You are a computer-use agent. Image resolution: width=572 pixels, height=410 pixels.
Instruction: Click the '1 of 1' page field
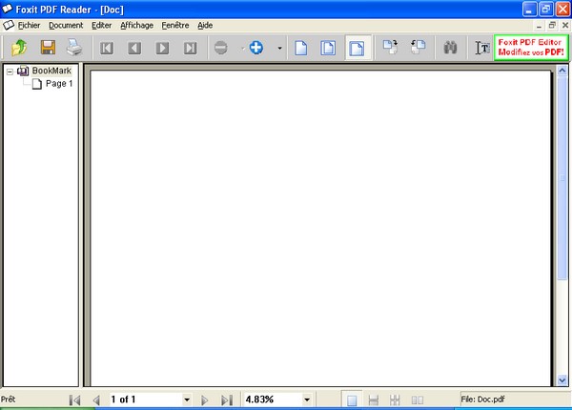coord(146,400)
